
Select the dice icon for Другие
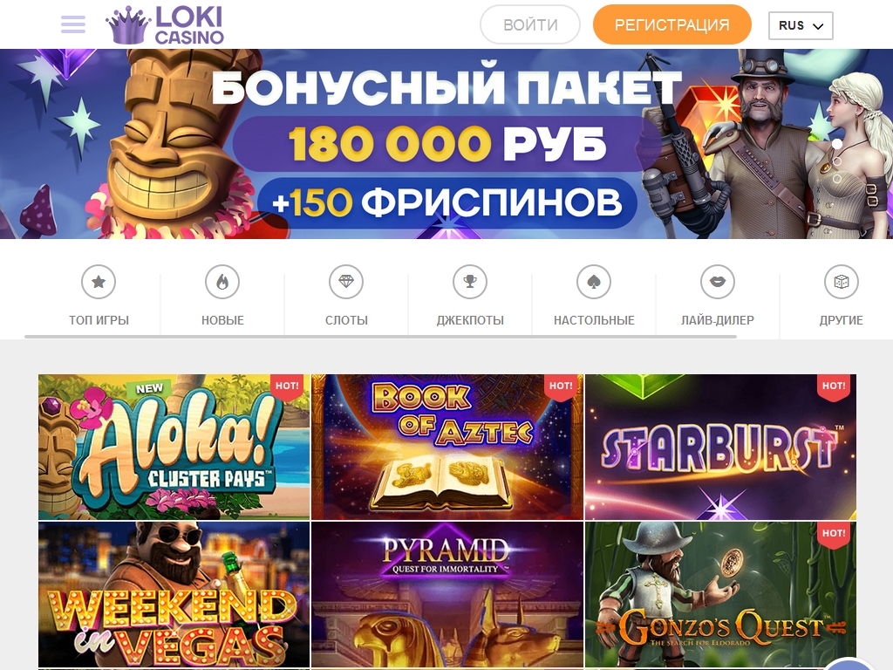842,282
